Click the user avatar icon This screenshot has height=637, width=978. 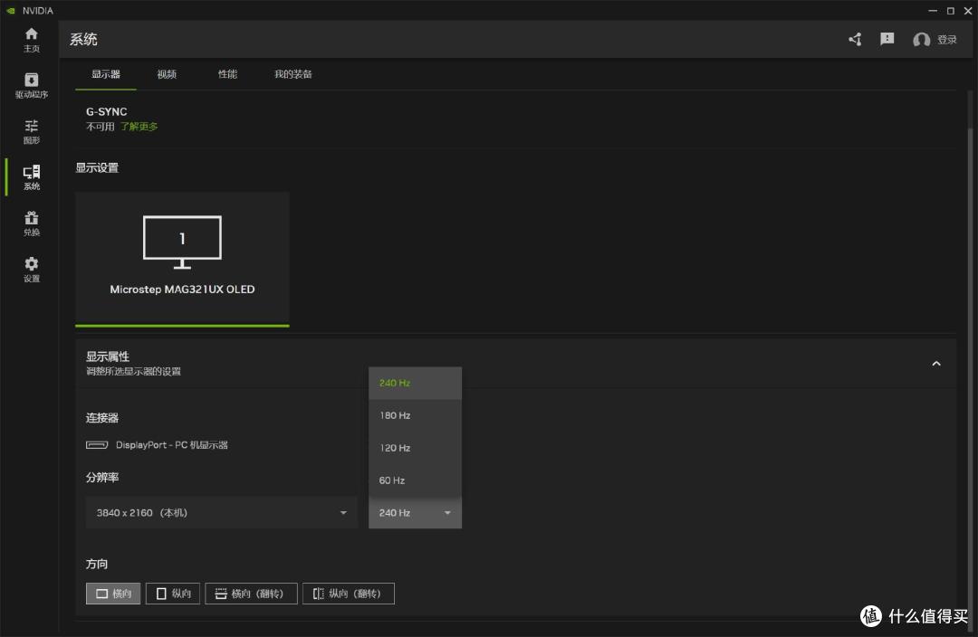pos(921,40)
